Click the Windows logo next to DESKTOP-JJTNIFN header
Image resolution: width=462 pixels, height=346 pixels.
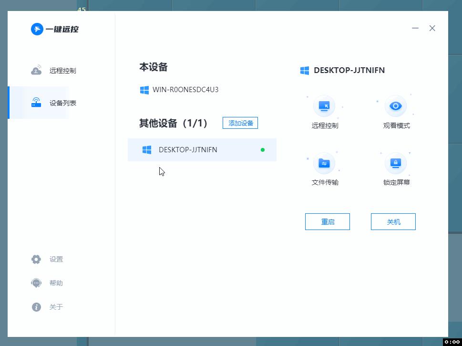click(304, 70)
